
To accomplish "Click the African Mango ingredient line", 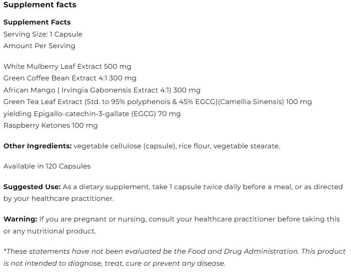I will tap(102, 90).
